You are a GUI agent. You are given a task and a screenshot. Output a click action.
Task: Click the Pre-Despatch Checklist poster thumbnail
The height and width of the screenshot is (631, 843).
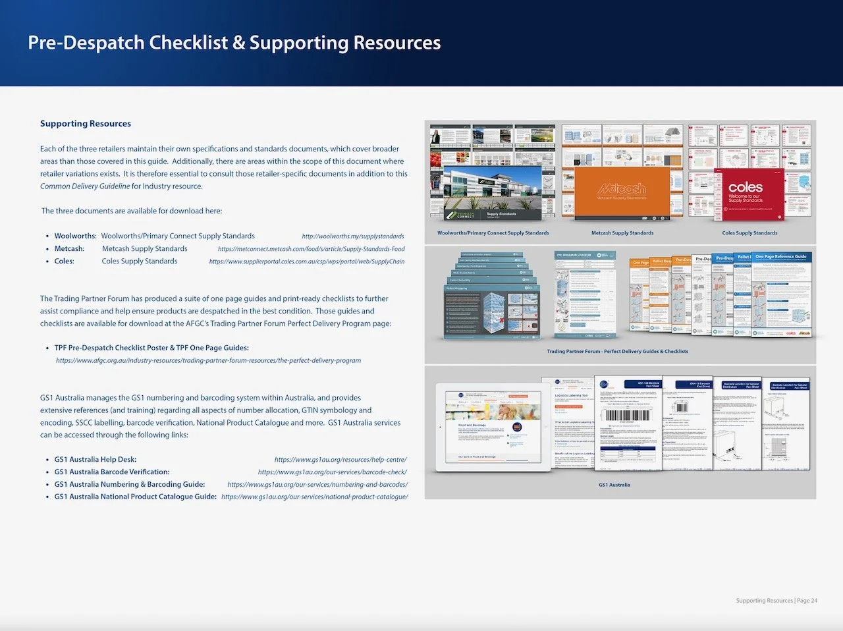(586, 294)
